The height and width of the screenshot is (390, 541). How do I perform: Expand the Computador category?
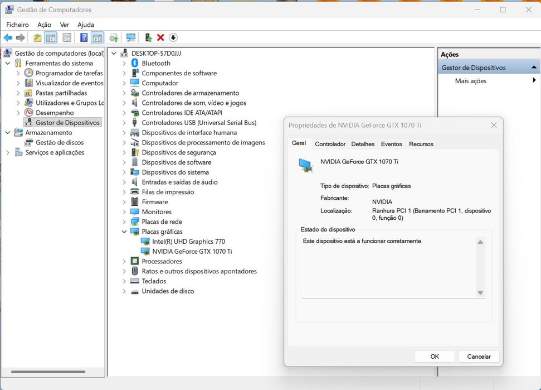pyautogui.click(x=124, y=83)
